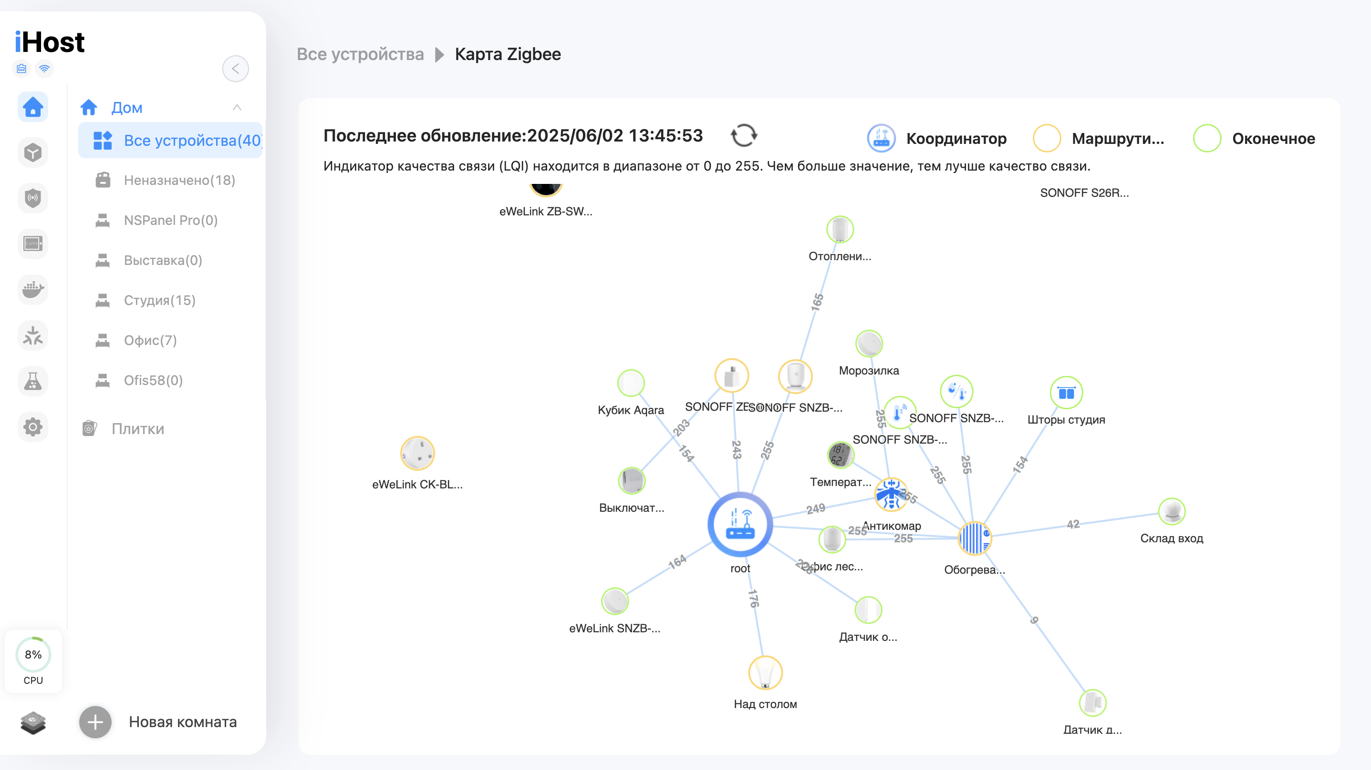1371x770 pixels.
Task: Click the Над столом light bulb node
Action: coord(765,673)
